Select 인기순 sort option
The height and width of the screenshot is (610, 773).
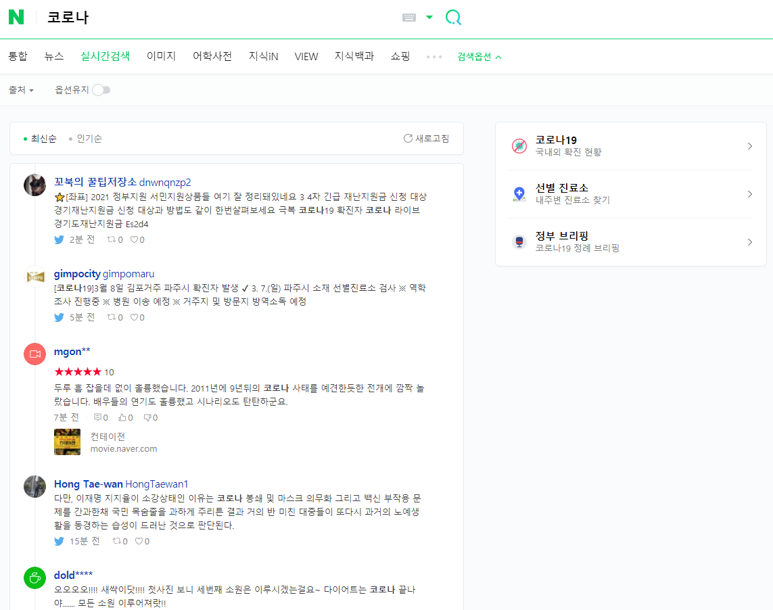[x=89, y=139]
